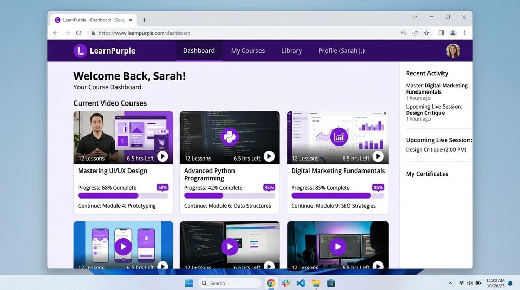Click the 85% progress badge
520x290 pixels.
[x=378, y=188]
